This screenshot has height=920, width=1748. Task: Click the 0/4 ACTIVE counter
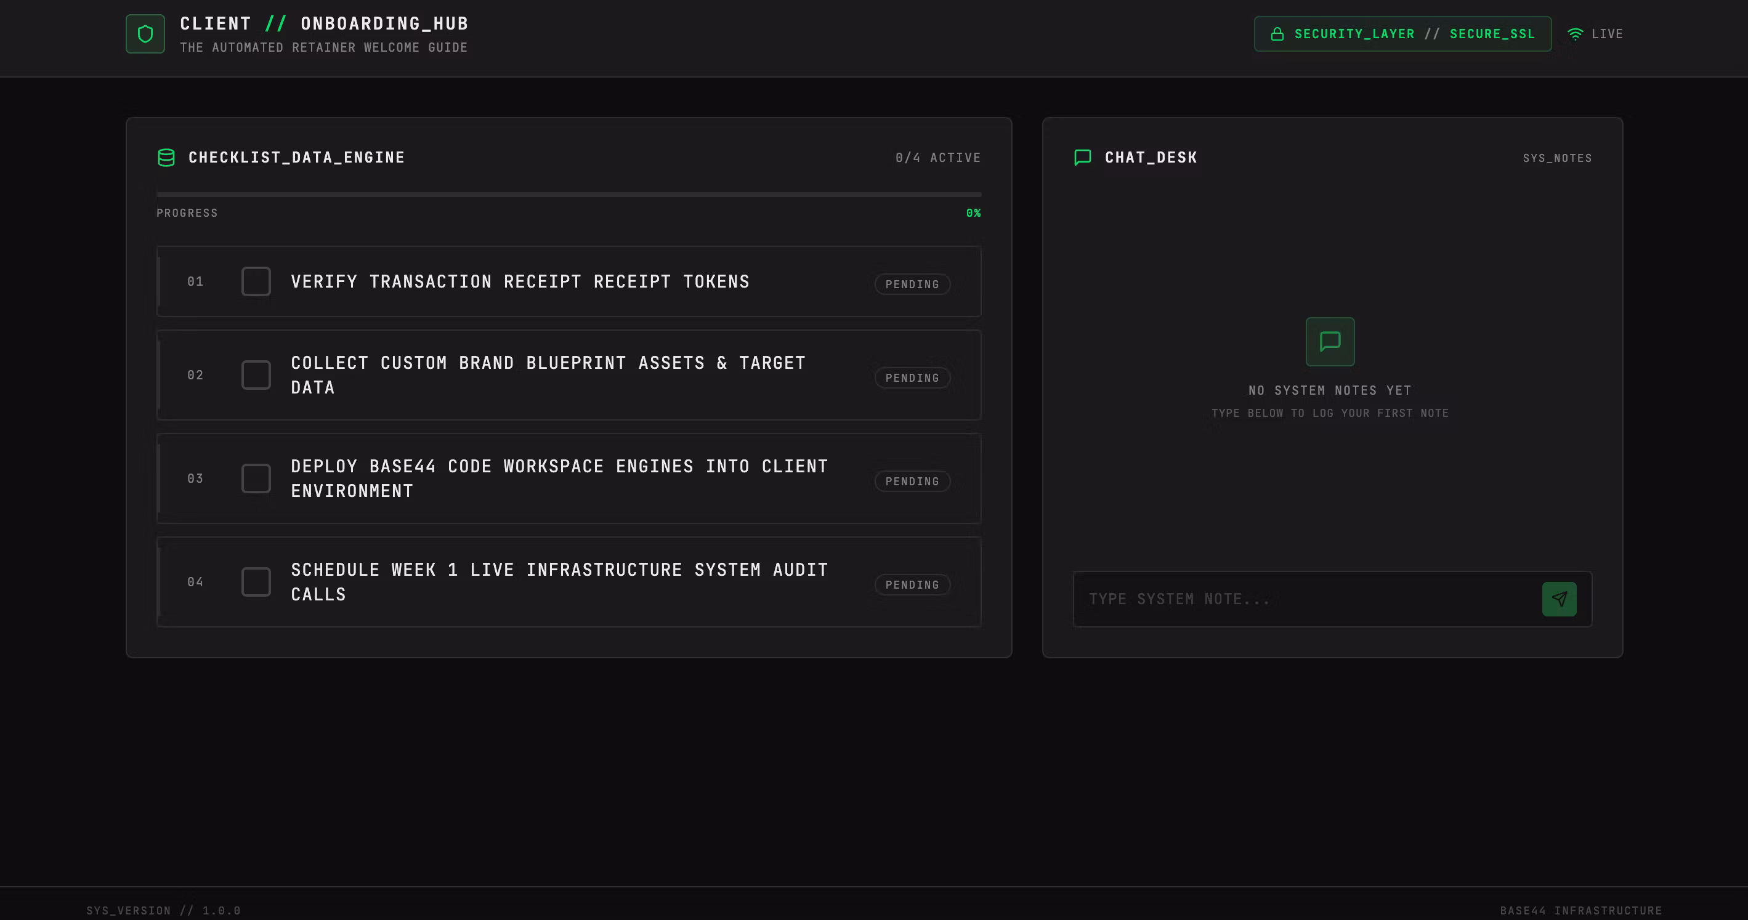(x=938, y=158)
